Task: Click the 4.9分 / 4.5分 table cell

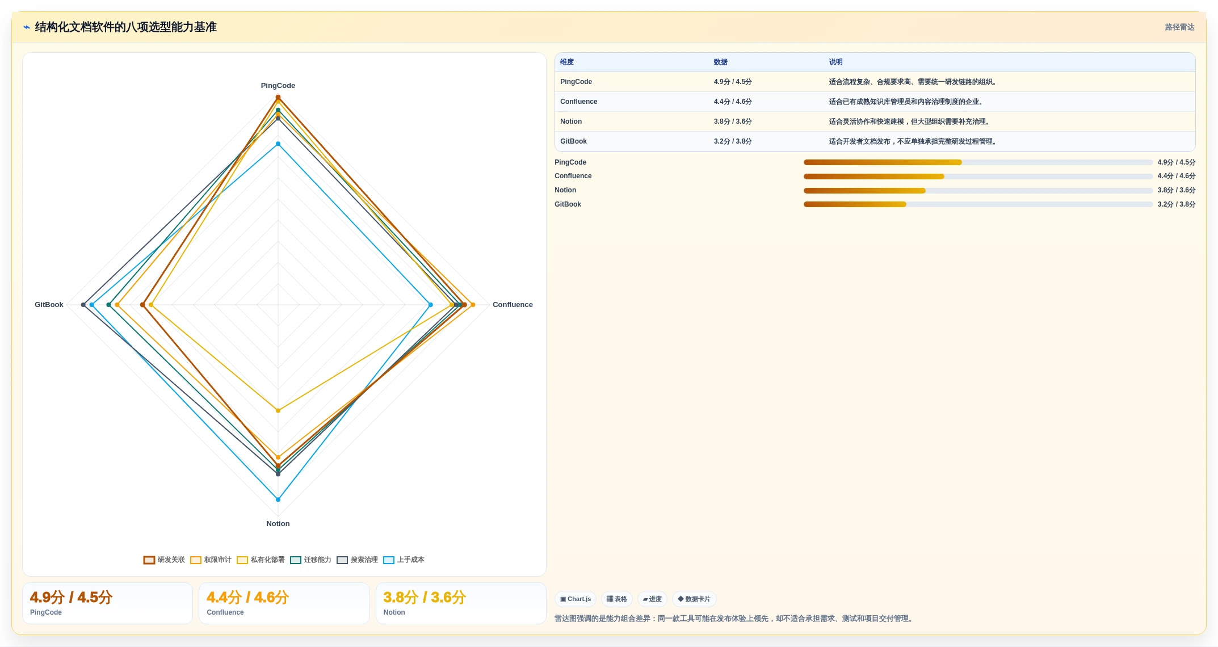Action: click(x=733, y=82)
